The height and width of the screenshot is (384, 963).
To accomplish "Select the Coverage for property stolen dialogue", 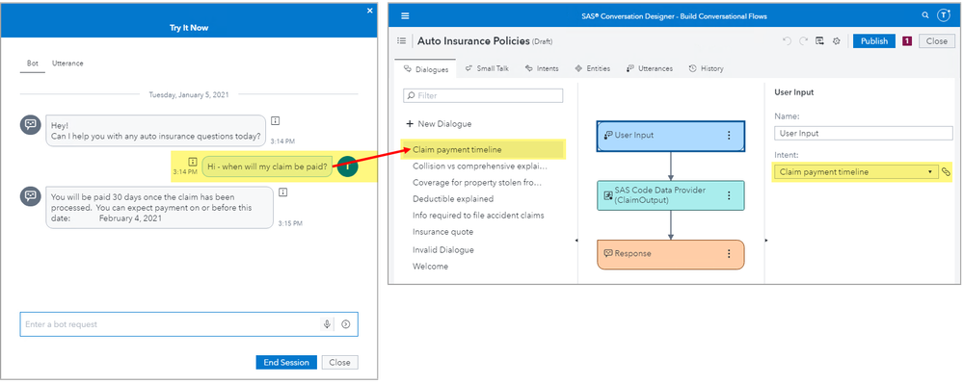I will pyautogui.click(x=477, y=183).
